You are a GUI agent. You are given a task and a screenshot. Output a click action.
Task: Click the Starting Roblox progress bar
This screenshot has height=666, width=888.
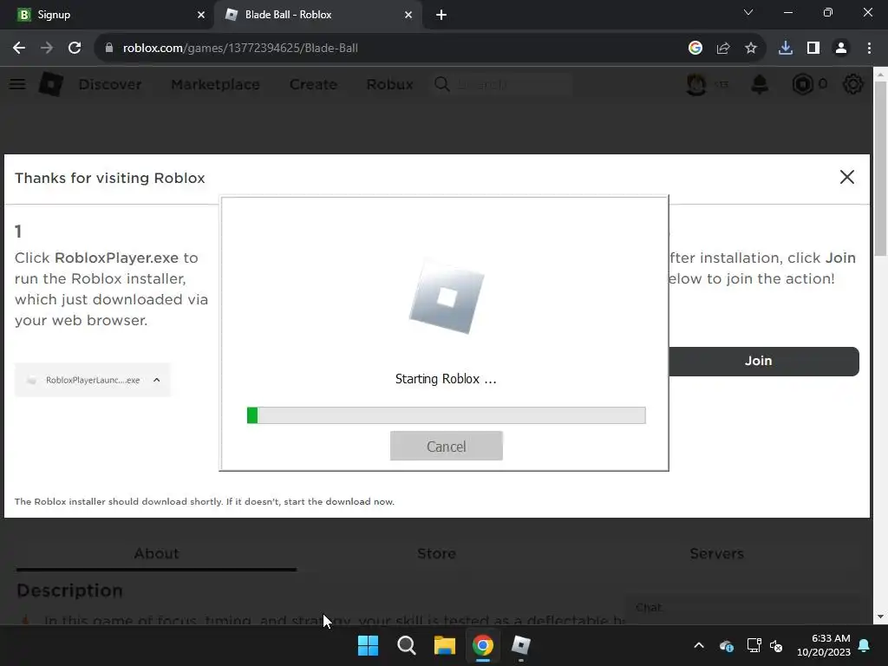point(447,415)
